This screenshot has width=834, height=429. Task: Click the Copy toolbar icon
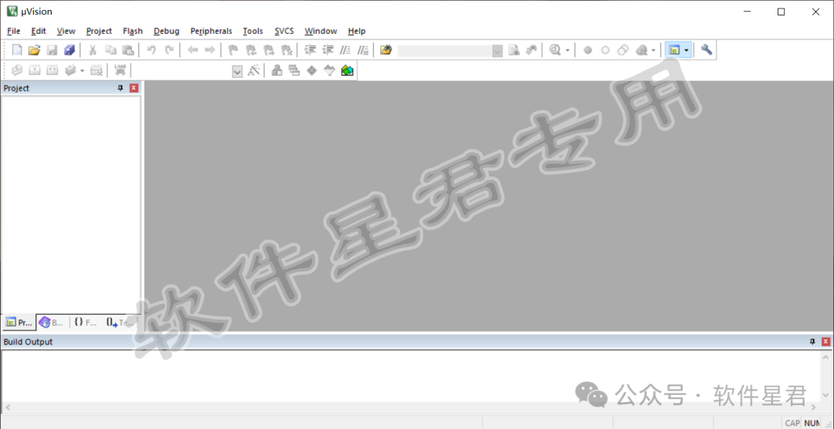(110, 50)
